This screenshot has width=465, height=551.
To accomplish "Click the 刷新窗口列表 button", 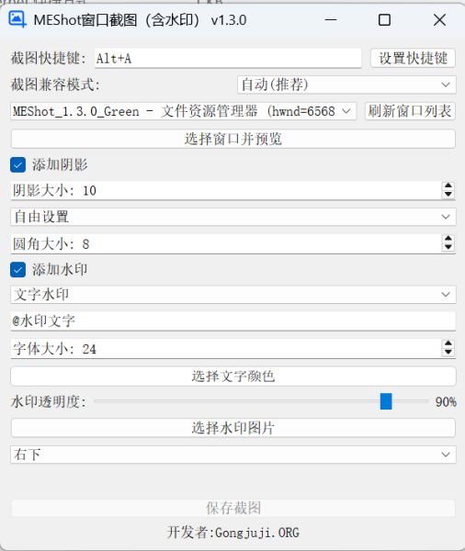I will [x=410, y=111].
